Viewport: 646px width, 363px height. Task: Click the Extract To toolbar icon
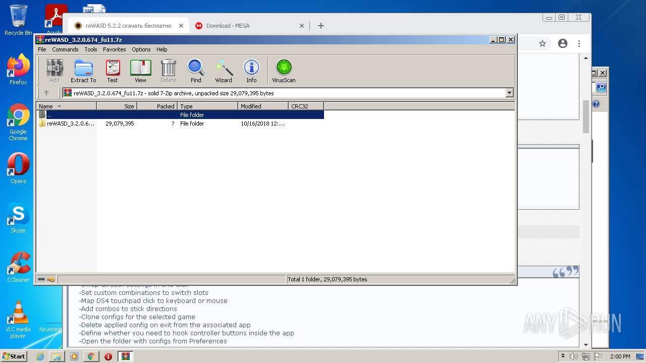pyautogui.click(x=83, y=71)
